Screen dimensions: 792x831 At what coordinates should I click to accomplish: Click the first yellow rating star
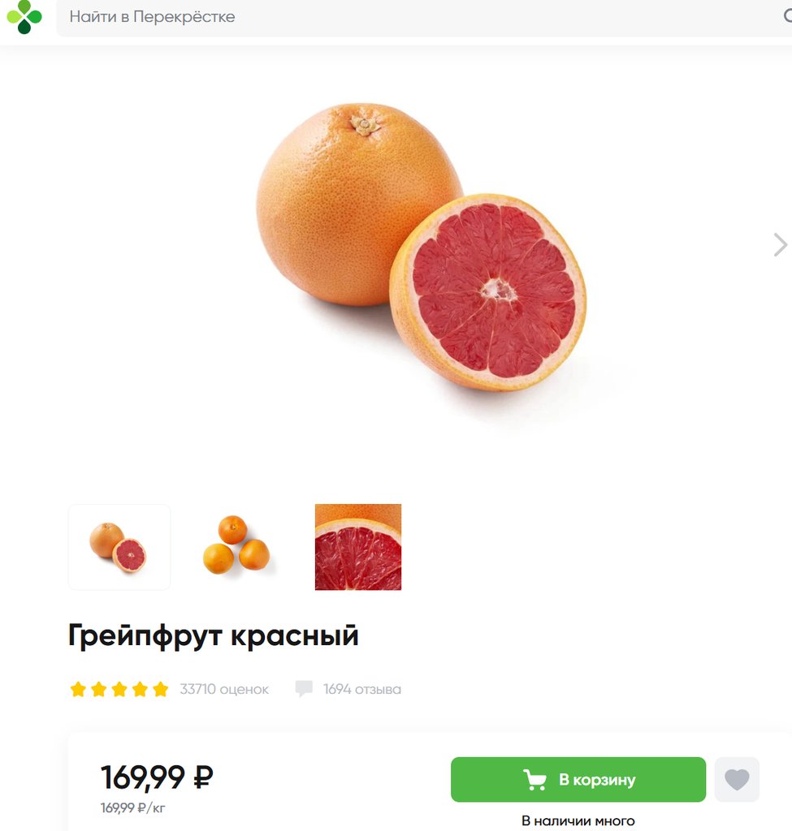[x=78, y=690]
